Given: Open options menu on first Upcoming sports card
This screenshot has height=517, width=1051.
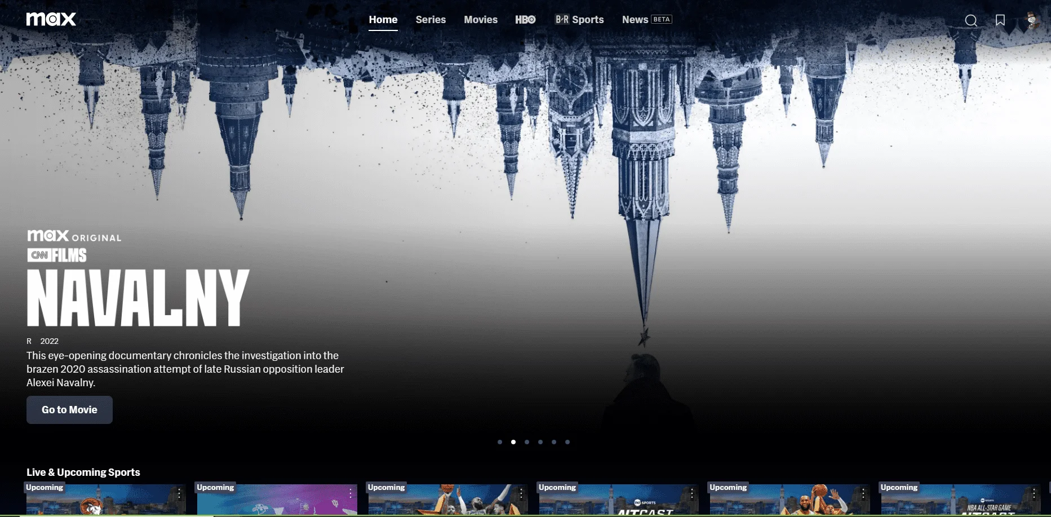Looking at the screenshot, I should click(179, 494).
